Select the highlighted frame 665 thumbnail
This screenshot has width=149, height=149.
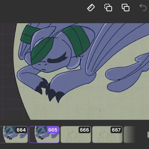(44, 134)
